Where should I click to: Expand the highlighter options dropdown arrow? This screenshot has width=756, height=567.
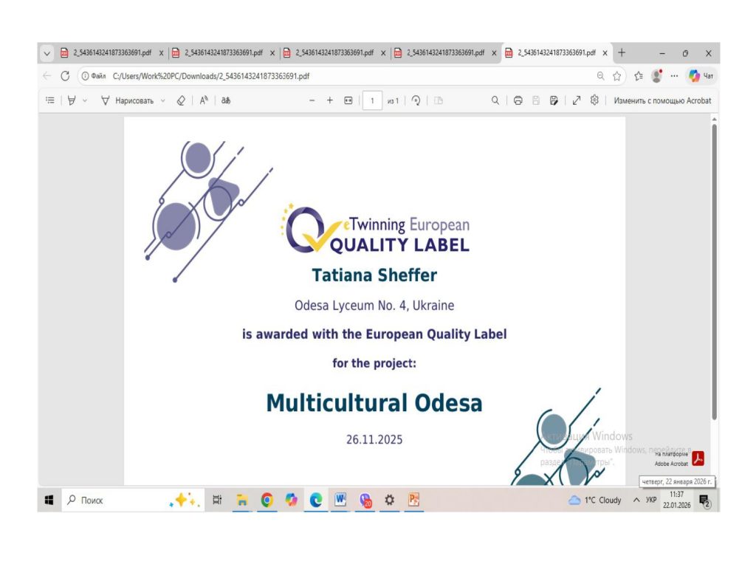(x=85, y=100)
